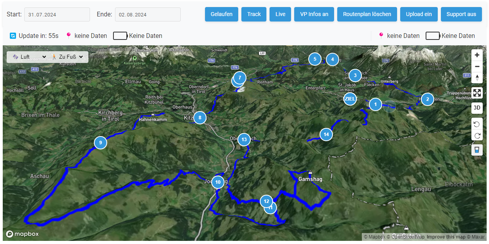Turn off Support mode

tap(461, 14)
